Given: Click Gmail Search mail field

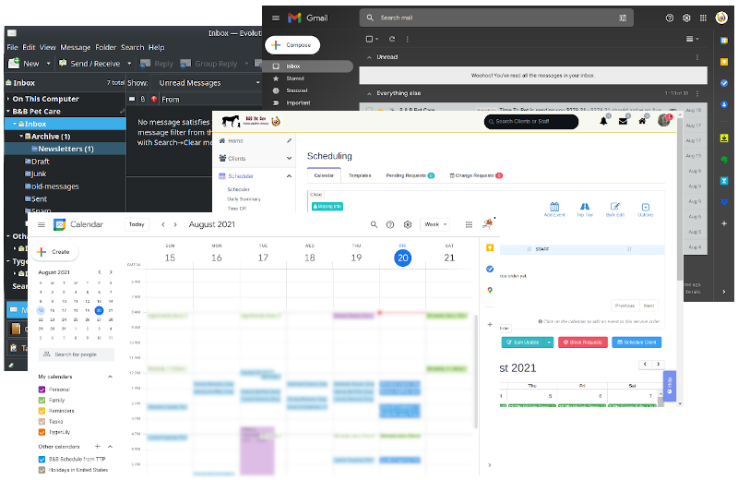Looking at the screenshot, I should pyautogui.click(x=498, y=18).
